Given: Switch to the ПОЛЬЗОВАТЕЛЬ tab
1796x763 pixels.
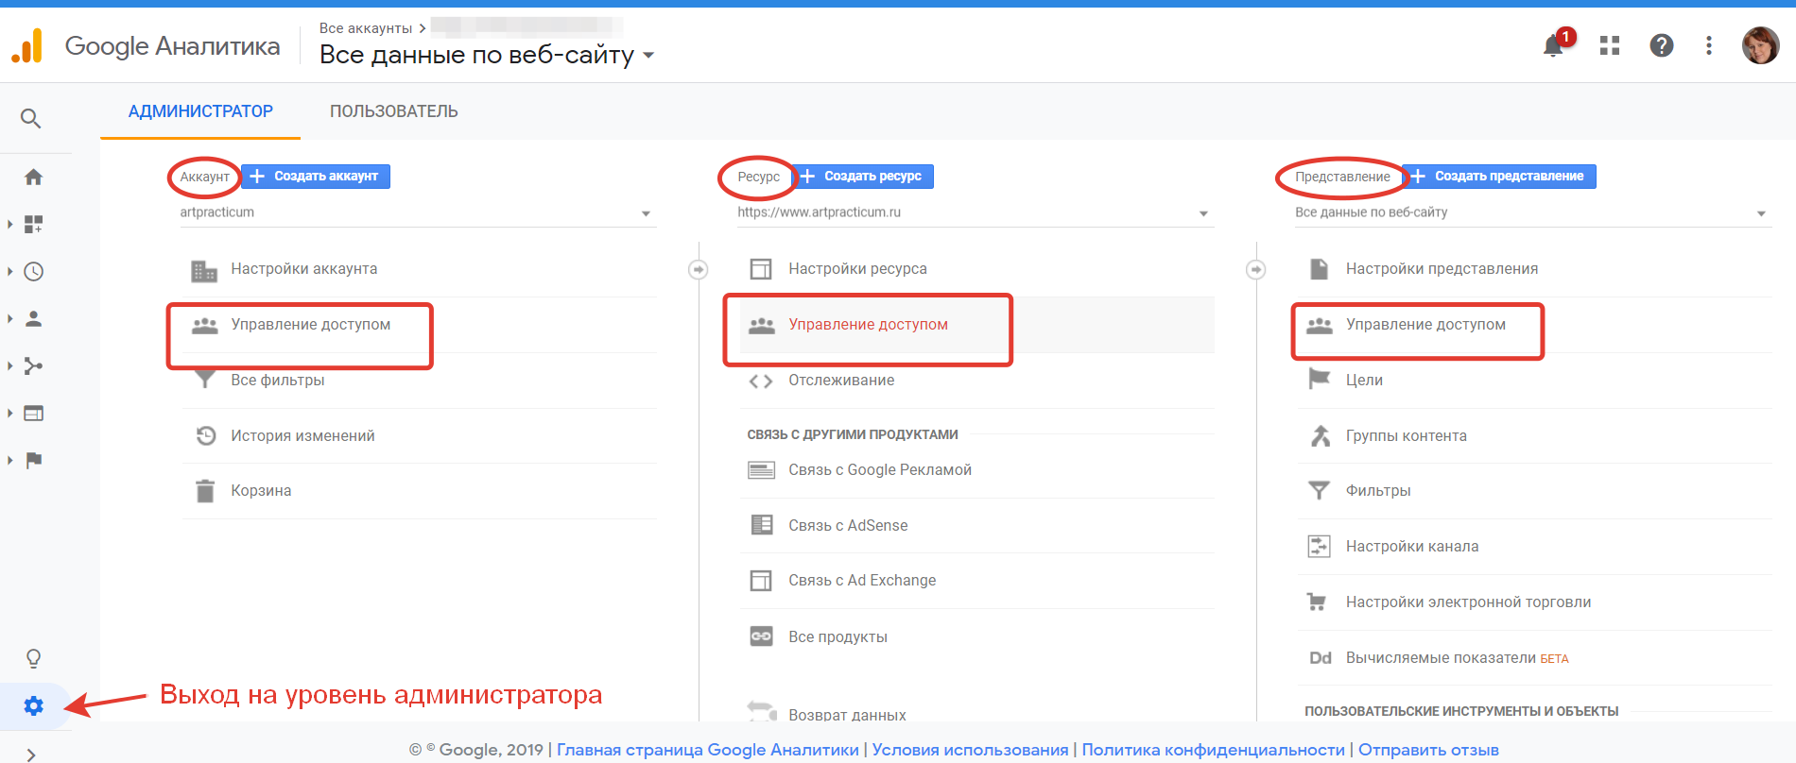Looking at the screenshot, I should click(x=393, y=111).
